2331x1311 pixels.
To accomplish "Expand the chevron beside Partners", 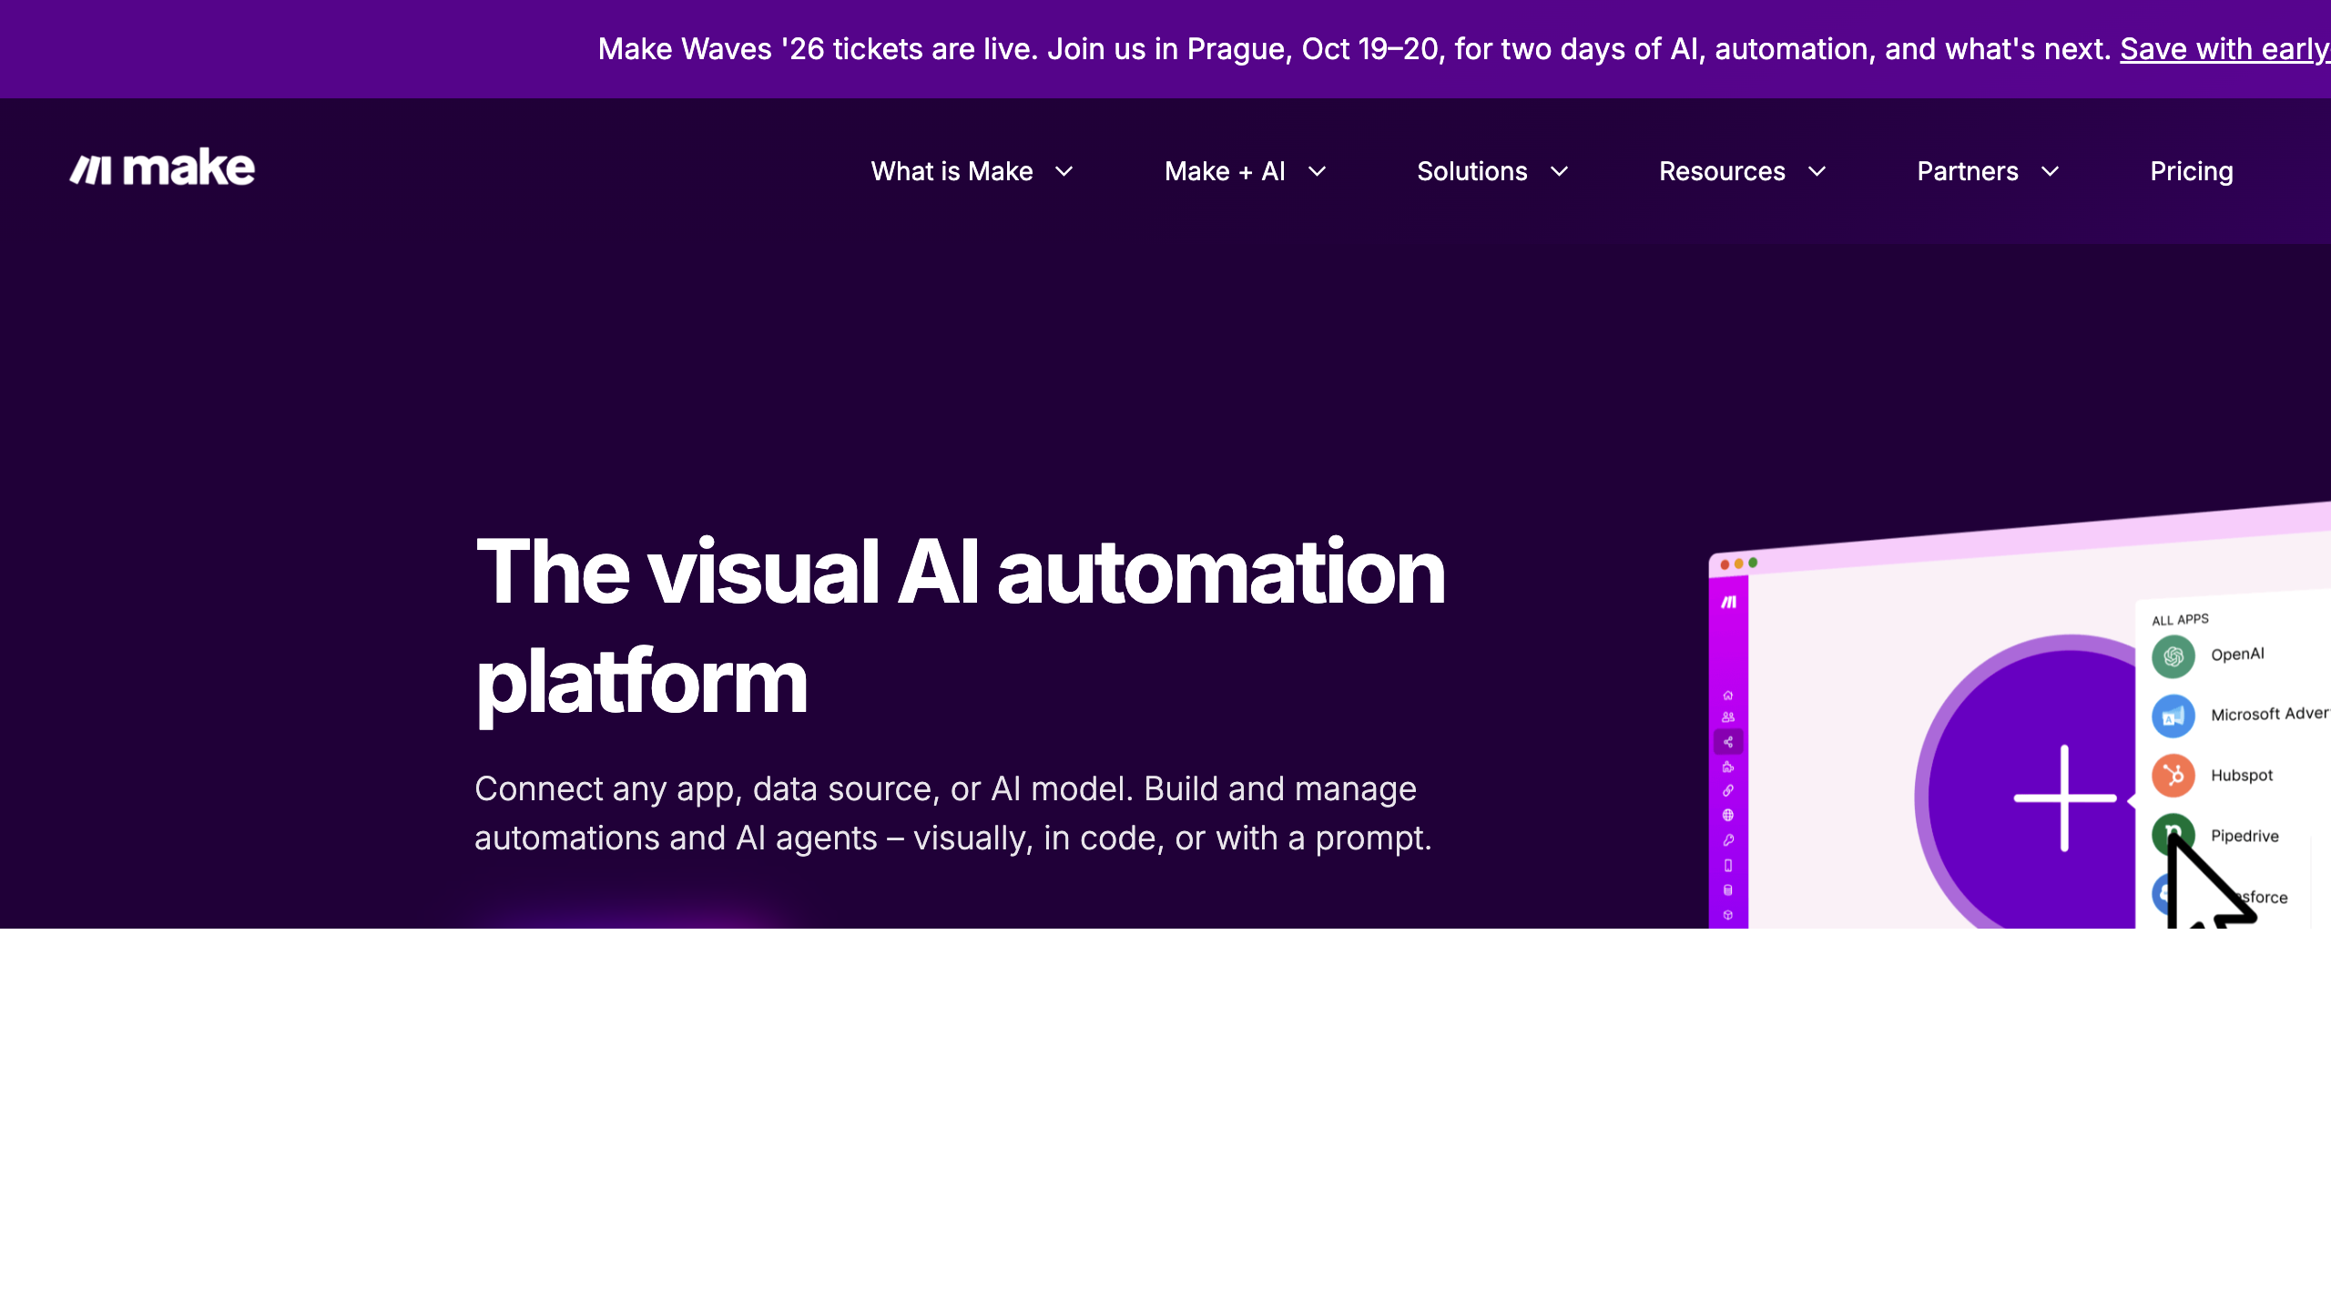I will tap(2051, 171).
